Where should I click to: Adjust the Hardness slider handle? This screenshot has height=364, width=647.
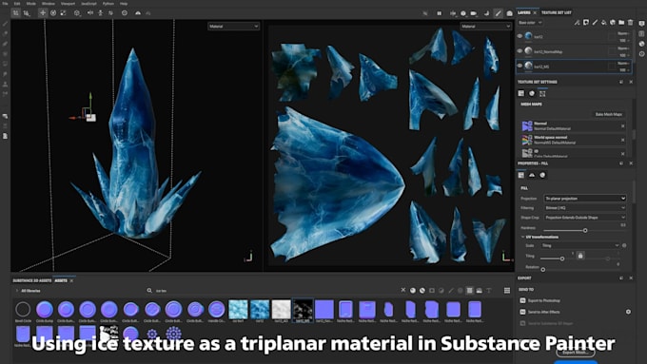point(585,230)
